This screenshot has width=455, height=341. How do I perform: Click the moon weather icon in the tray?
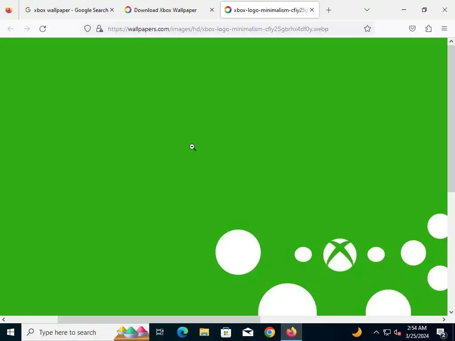point(357,332)
